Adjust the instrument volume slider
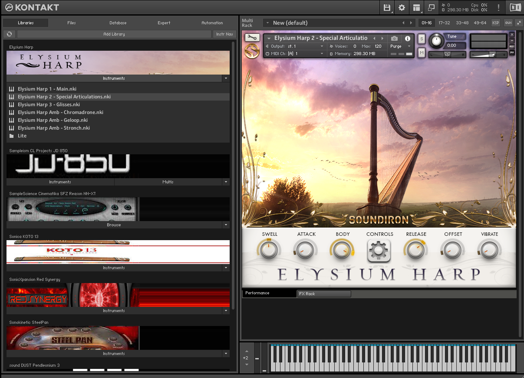 pos(488,55)
